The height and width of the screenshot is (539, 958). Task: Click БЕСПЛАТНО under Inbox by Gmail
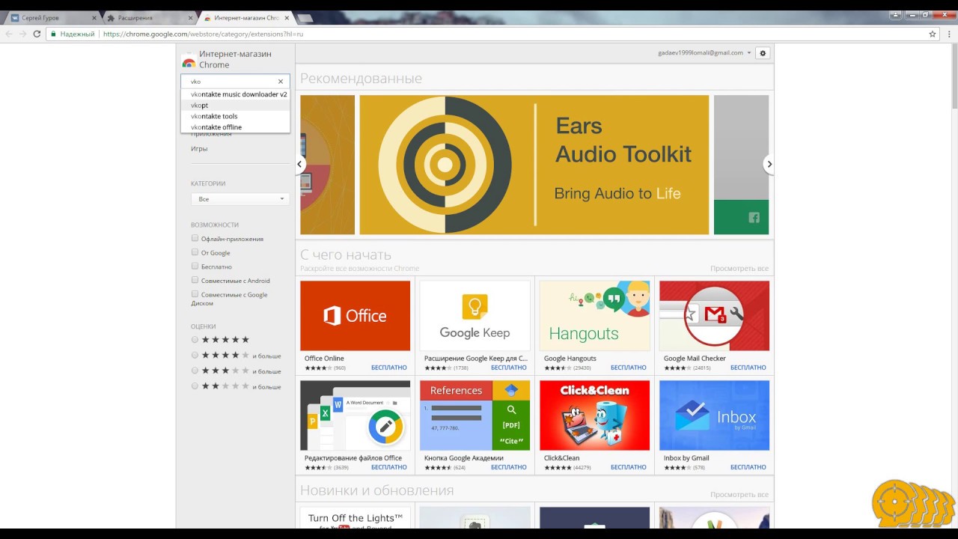(x=748, y=467)
